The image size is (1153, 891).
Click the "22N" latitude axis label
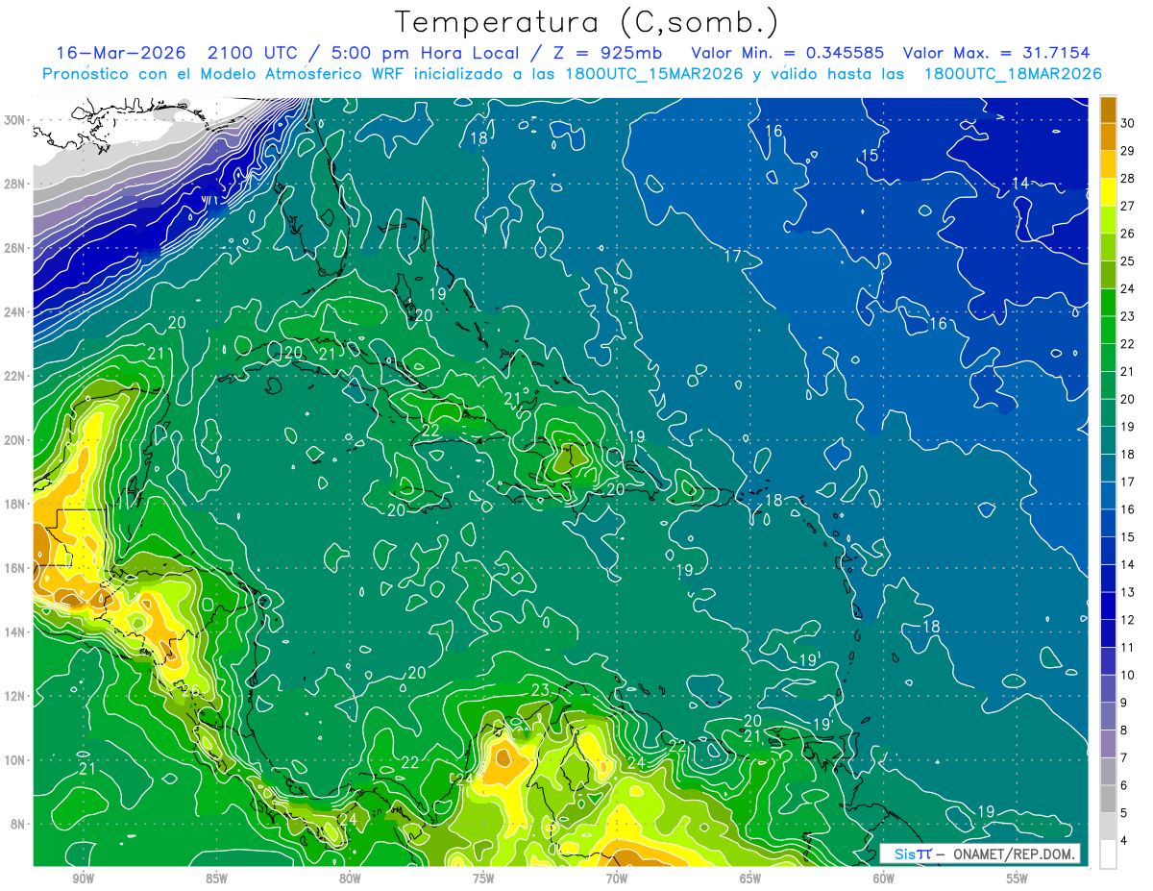16,376
